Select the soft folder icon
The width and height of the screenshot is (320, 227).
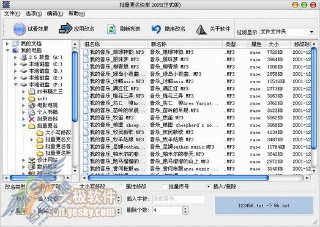click(32, 99)
